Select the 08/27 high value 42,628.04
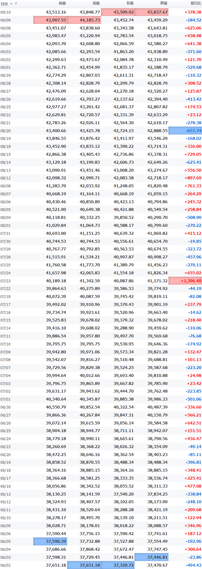This screenshot has width=202, height=569. (x=90, y=91)
